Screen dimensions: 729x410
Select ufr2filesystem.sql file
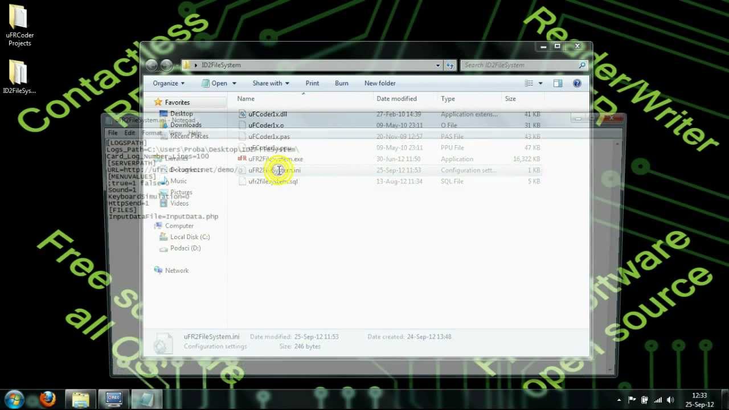[273, 181]
